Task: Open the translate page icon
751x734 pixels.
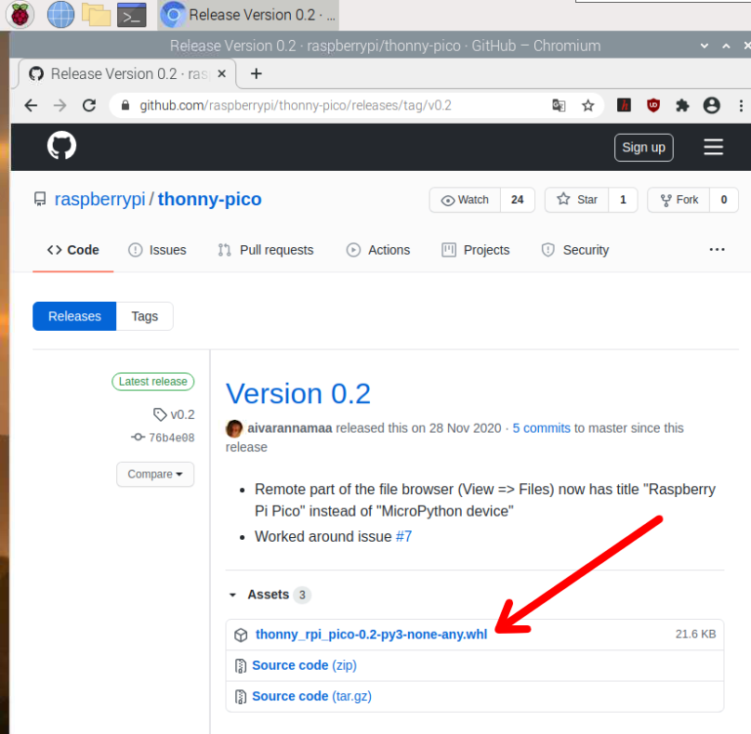Action: pyautogui.click(x=559, y=105)
